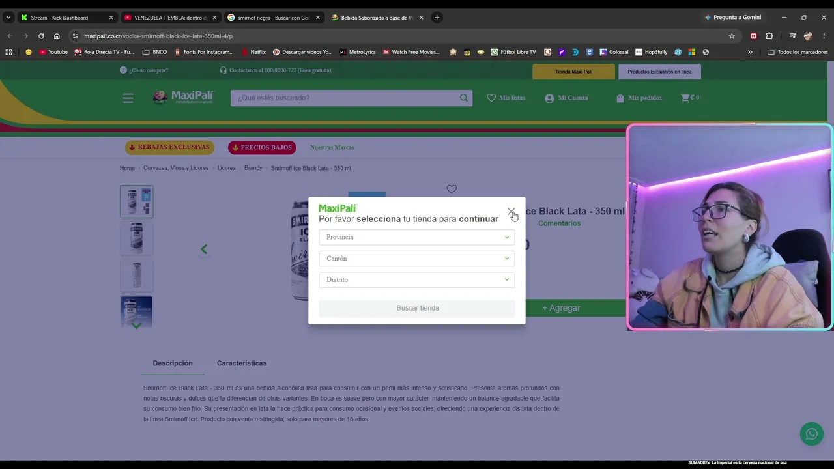Go to Home in the breadcrumb

click(127, 168)
